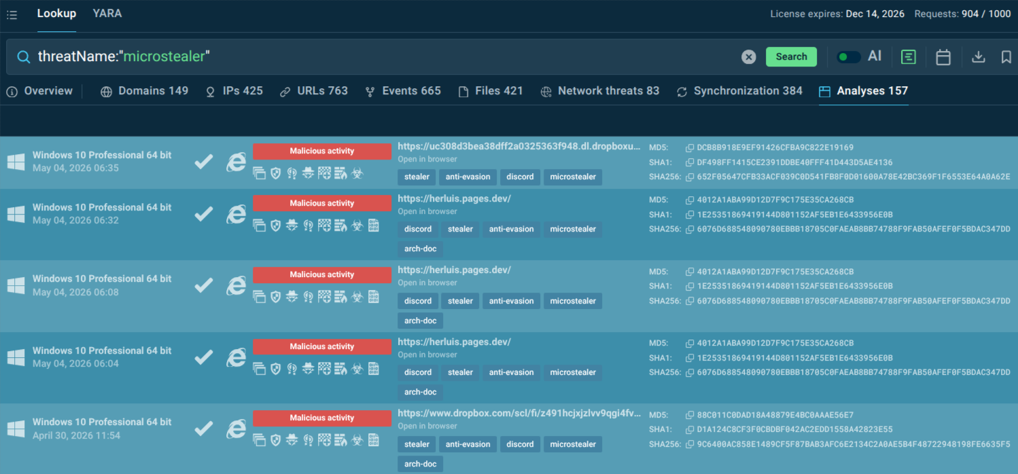Click the anti-evasion tag in the 06:35 row
Screen dimensions: 1018x474
coord(468,177)
